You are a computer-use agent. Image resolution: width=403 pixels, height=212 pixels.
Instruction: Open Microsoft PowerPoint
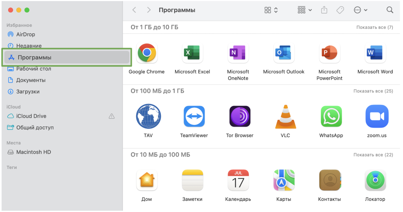[x=329, y=53]
